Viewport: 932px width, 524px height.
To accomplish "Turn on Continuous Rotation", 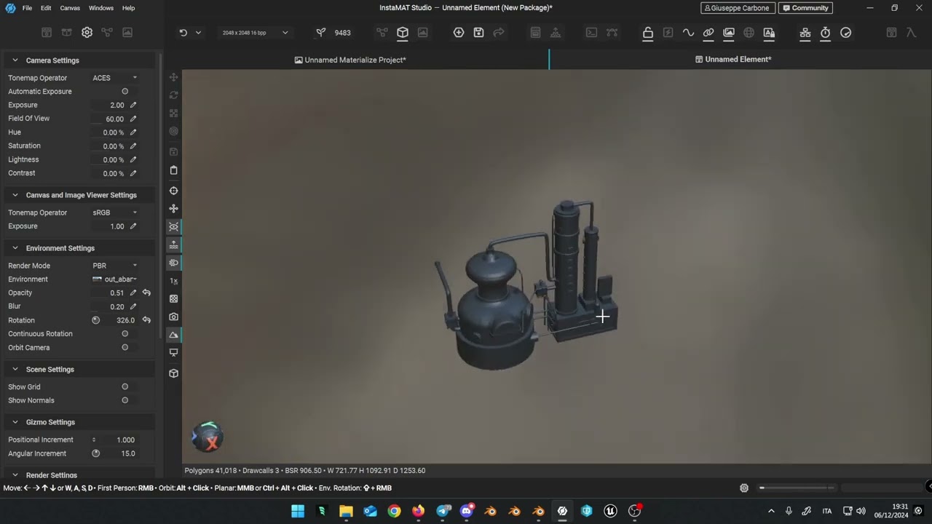I will (x=125, y=334).
